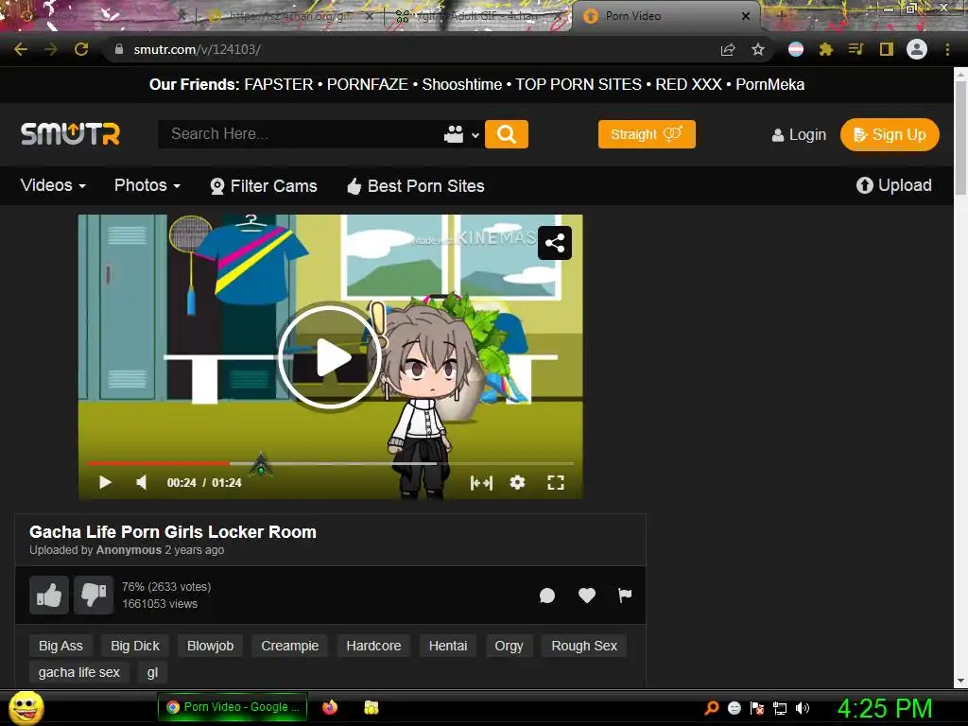This screenshot has width=968, height=726.
Task: Mute the video with the speaker button
Action: coord(142,482)
